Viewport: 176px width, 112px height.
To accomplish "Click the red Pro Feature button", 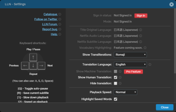I will pos(133,71).
